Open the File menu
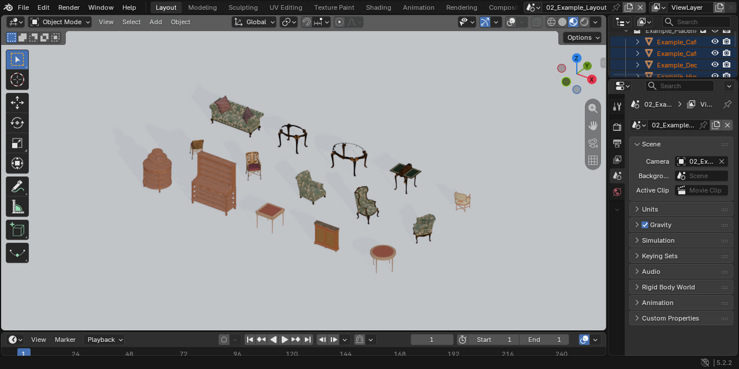 23,7
